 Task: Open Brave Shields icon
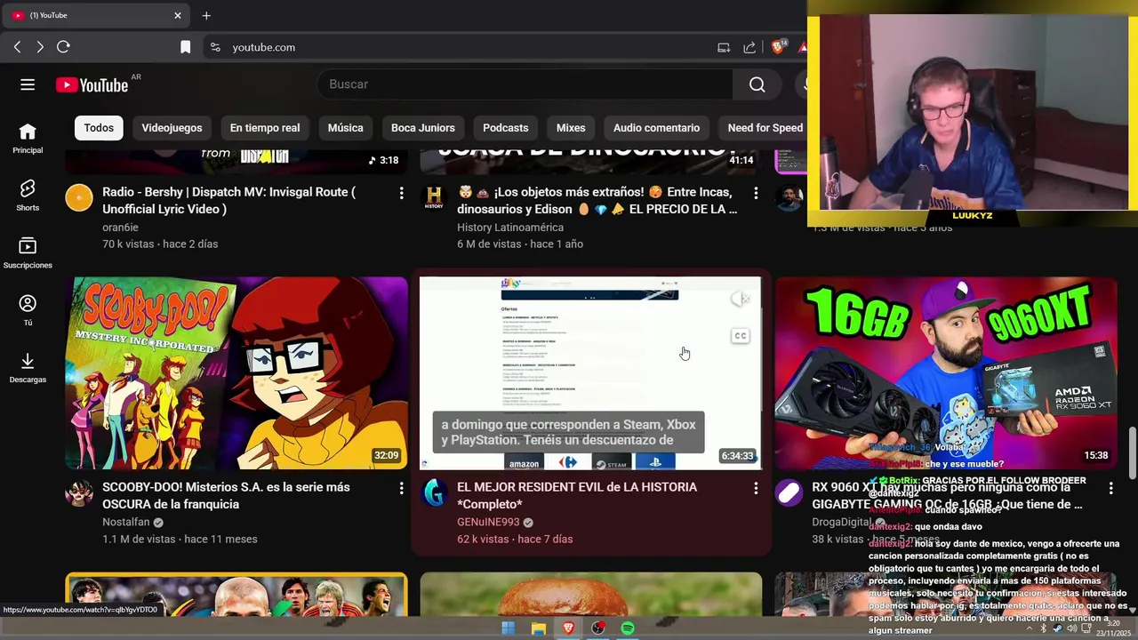click(x=778, y=47)
